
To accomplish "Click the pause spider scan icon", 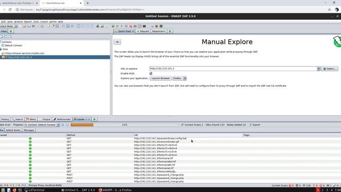I will point(63,125).
